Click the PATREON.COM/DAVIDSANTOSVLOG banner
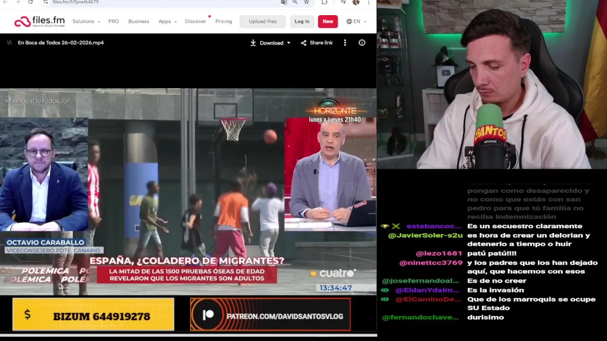This screenshot has height=341, width=607. [270, 314]
